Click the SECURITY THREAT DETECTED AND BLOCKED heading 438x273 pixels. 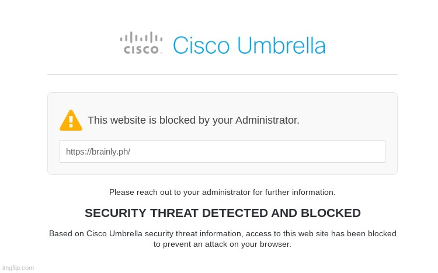pos(223,213)
